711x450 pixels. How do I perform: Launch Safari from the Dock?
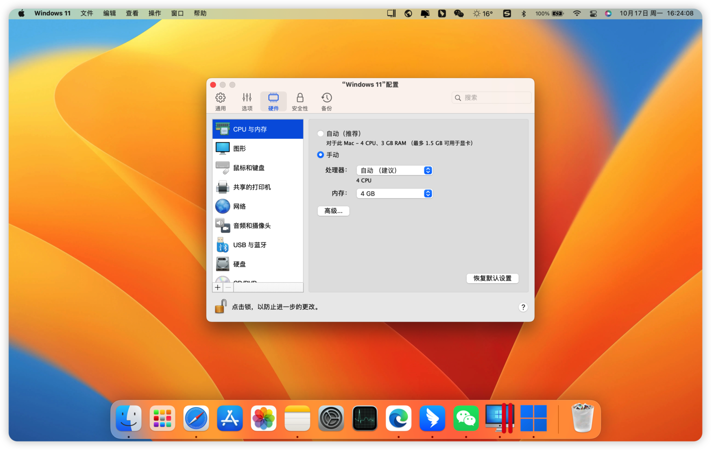point(196,418)
